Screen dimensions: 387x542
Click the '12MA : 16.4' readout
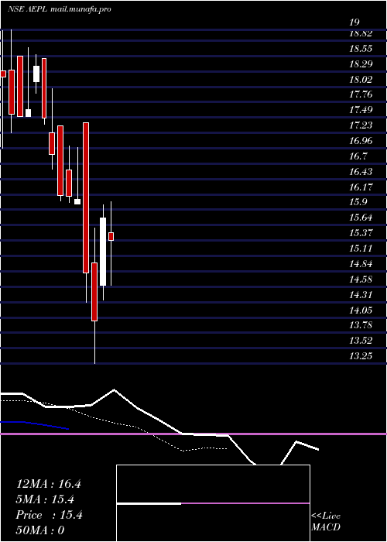(x=49, y=484)
